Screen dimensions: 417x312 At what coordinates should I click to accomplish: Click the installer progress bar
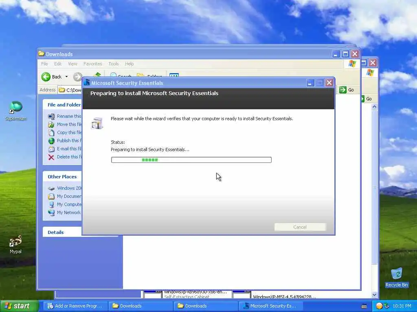pyautogui.click(x=191, y=160)
